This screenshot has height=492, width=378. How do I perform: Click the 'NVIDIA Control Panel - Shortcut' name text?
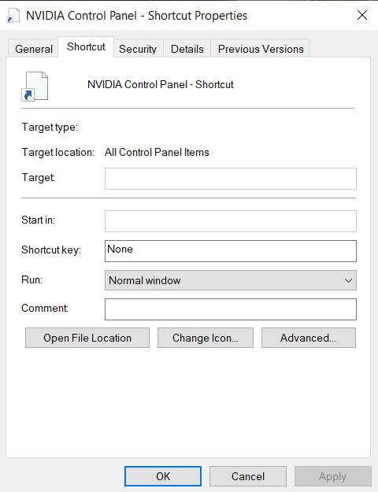[161, 85]
